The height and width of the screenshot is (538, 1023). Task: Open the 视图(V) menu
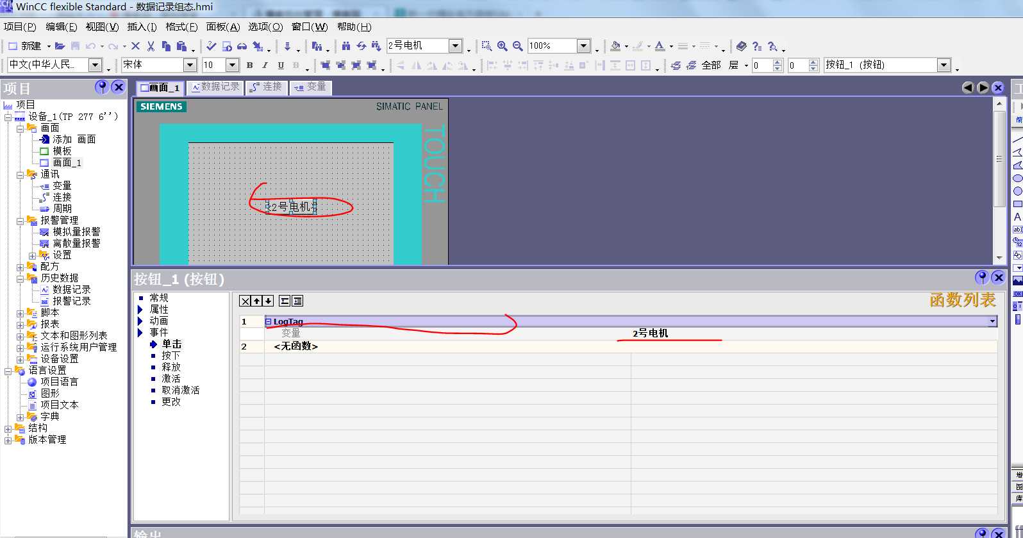click(x=102, y=26)
